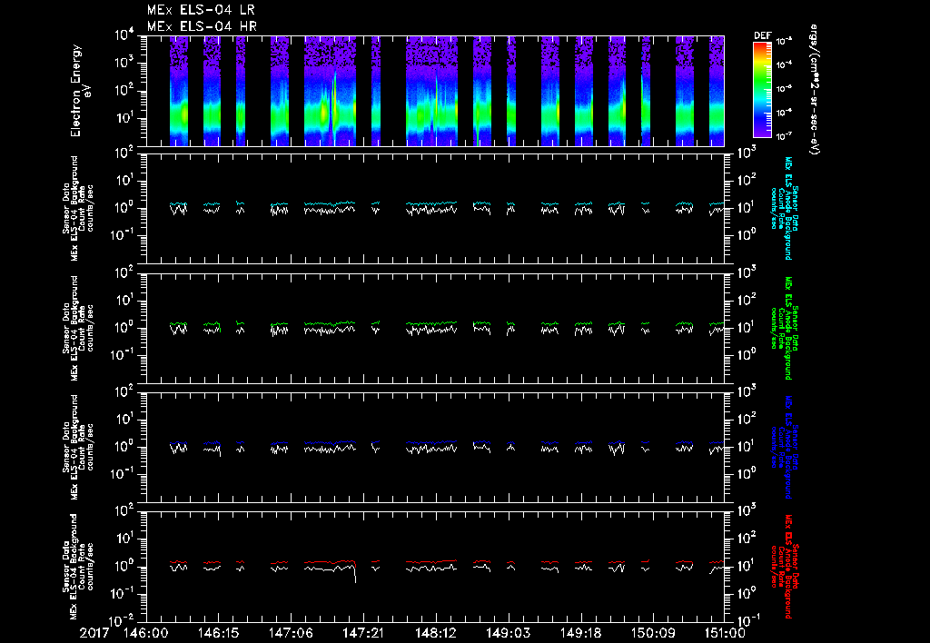Click the cyan anode background trace panel
The height and width of the screenshot is (643, 930).
click(x=435, y=209)
